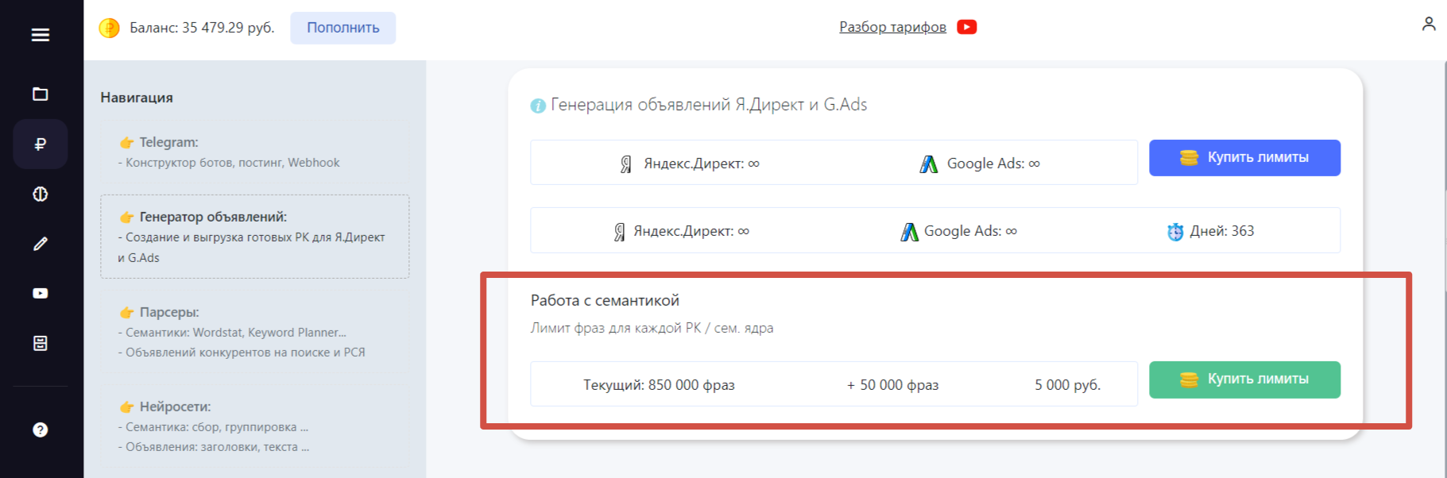The image size is (1447, 478).
Task: Click the Текущий: 850 000 фраз value
Action: (659, 385)
